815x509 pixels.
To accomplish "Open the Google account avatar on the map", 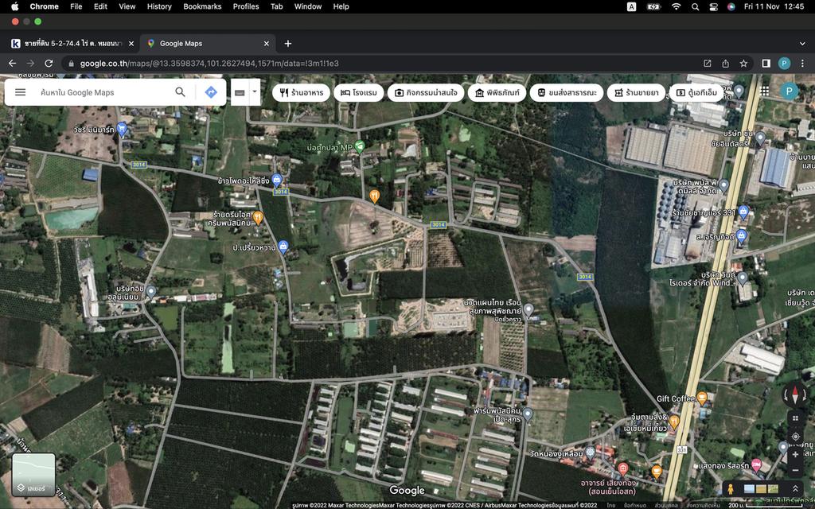I will click(x=789, y=91).
